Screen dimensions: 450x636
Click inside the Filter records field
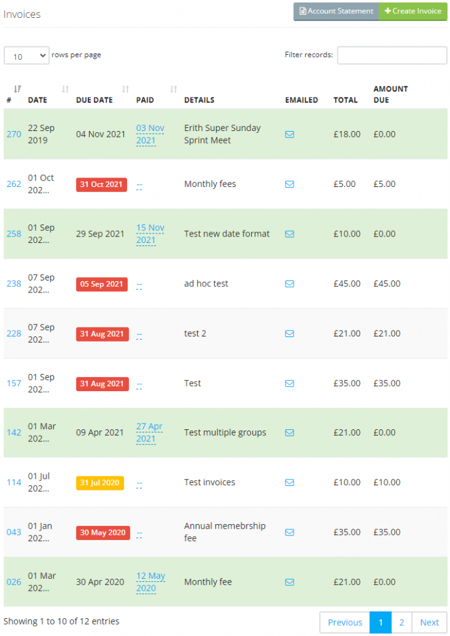coord(392,55)
